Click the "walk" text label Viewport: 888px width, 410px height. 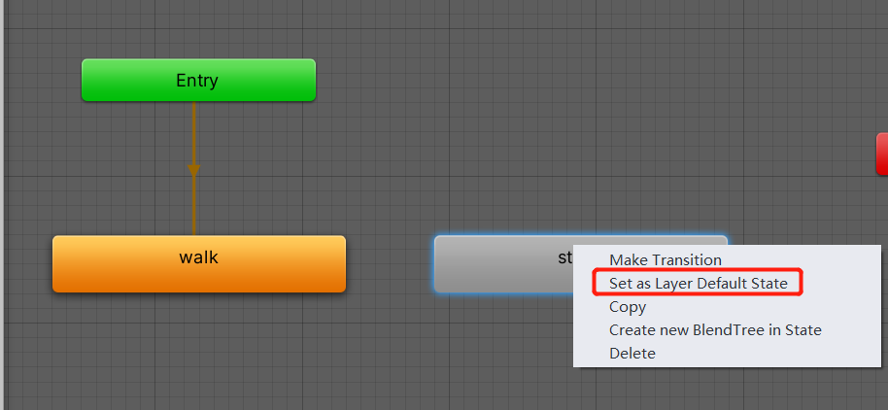(x=199, y=257)
